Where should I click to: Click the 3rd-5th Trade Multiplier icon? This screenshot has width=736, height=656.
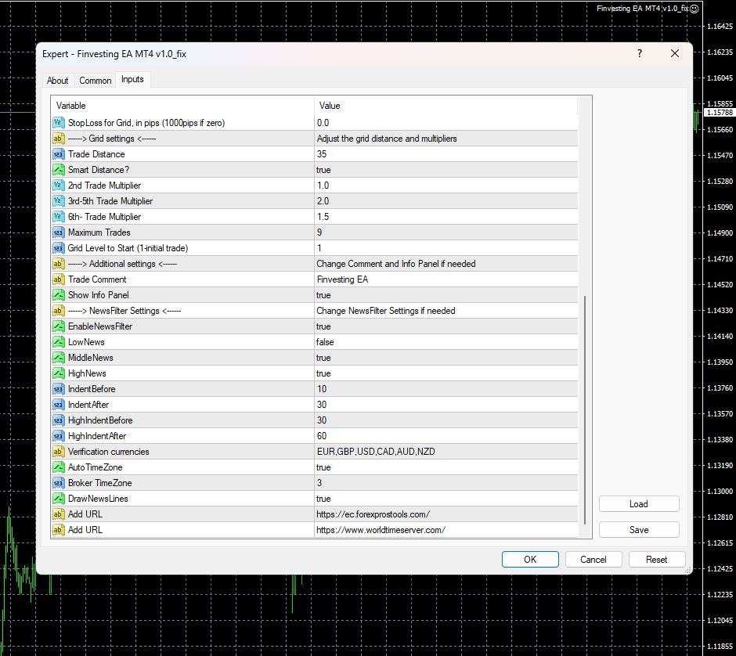(58, 201)
